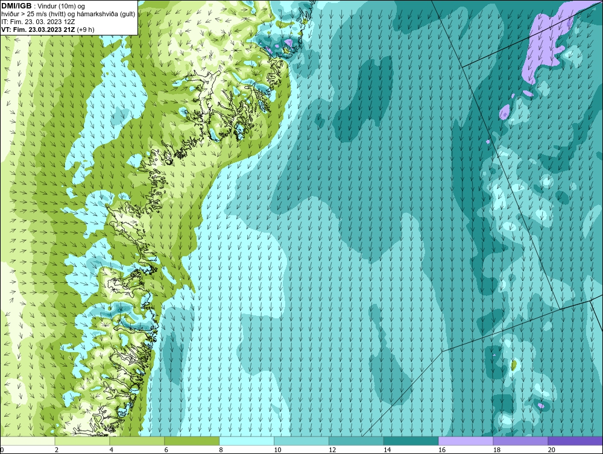Click the 'IT: Fim. 23. 03. 2023 12Z' line
The width and height of the screenshot is (603, 454).
[38, 22]
